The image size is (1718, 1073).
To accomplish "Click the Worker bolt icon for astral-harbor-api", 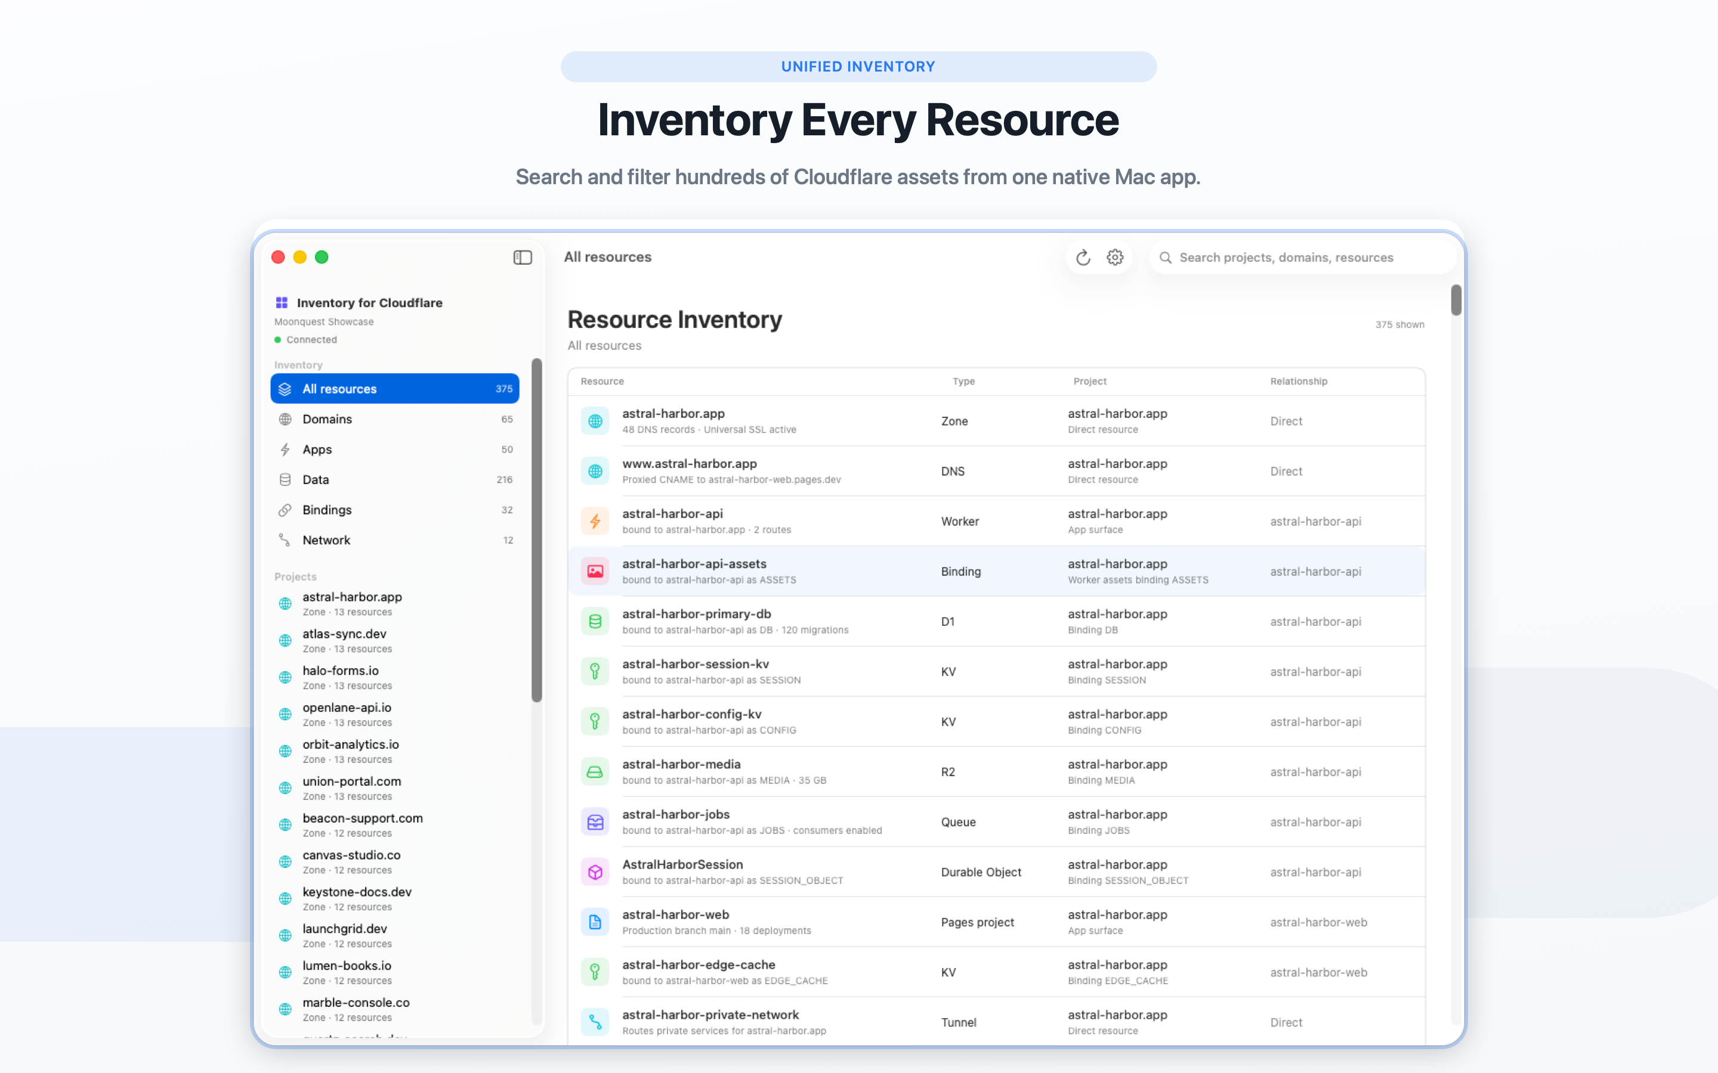I will point(595,521).
